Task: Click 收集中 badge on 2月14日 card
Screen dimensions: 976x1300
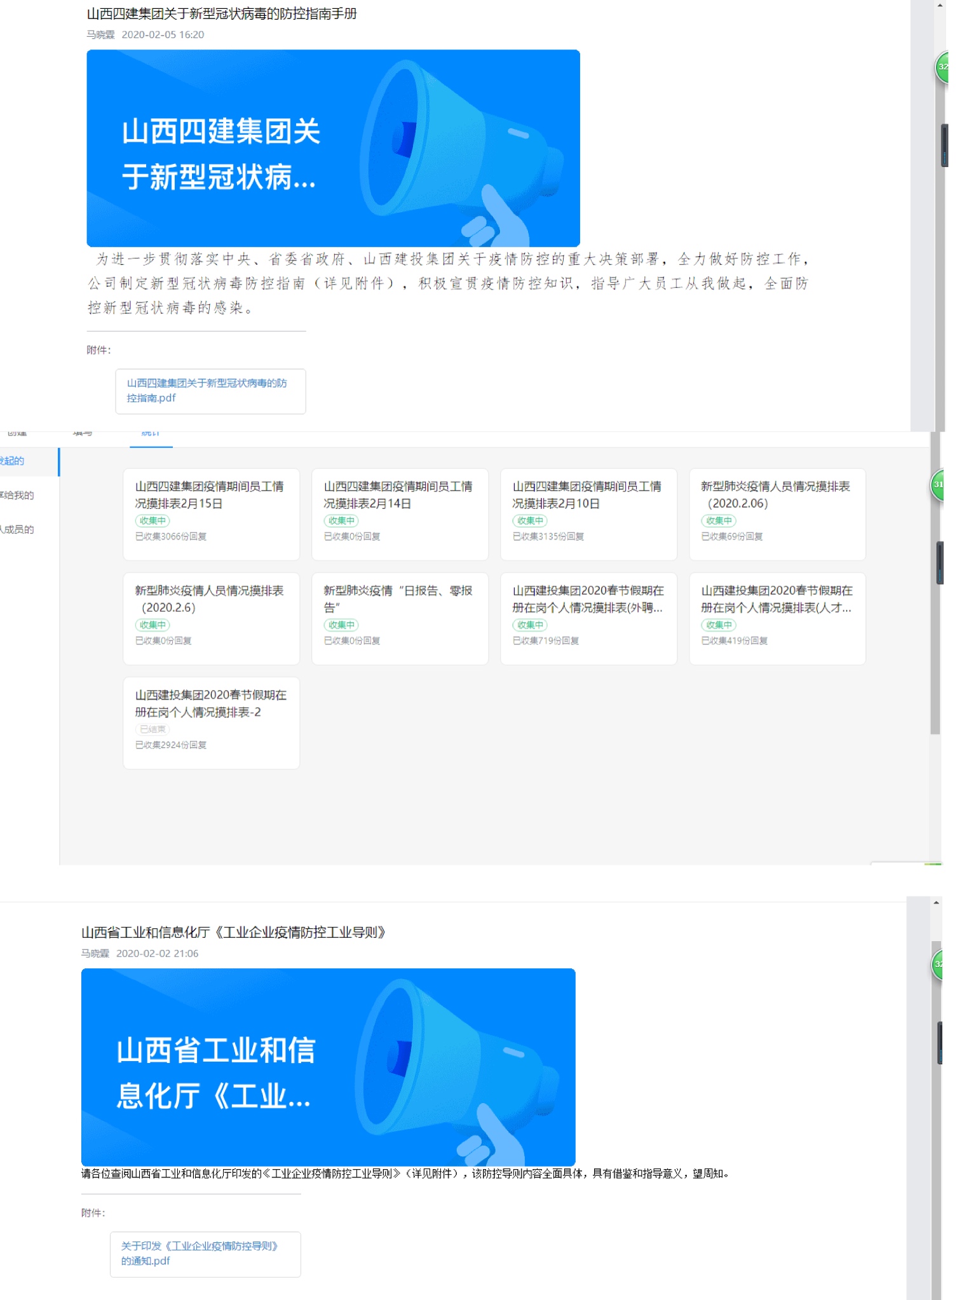Action: [x=341, y=520]
